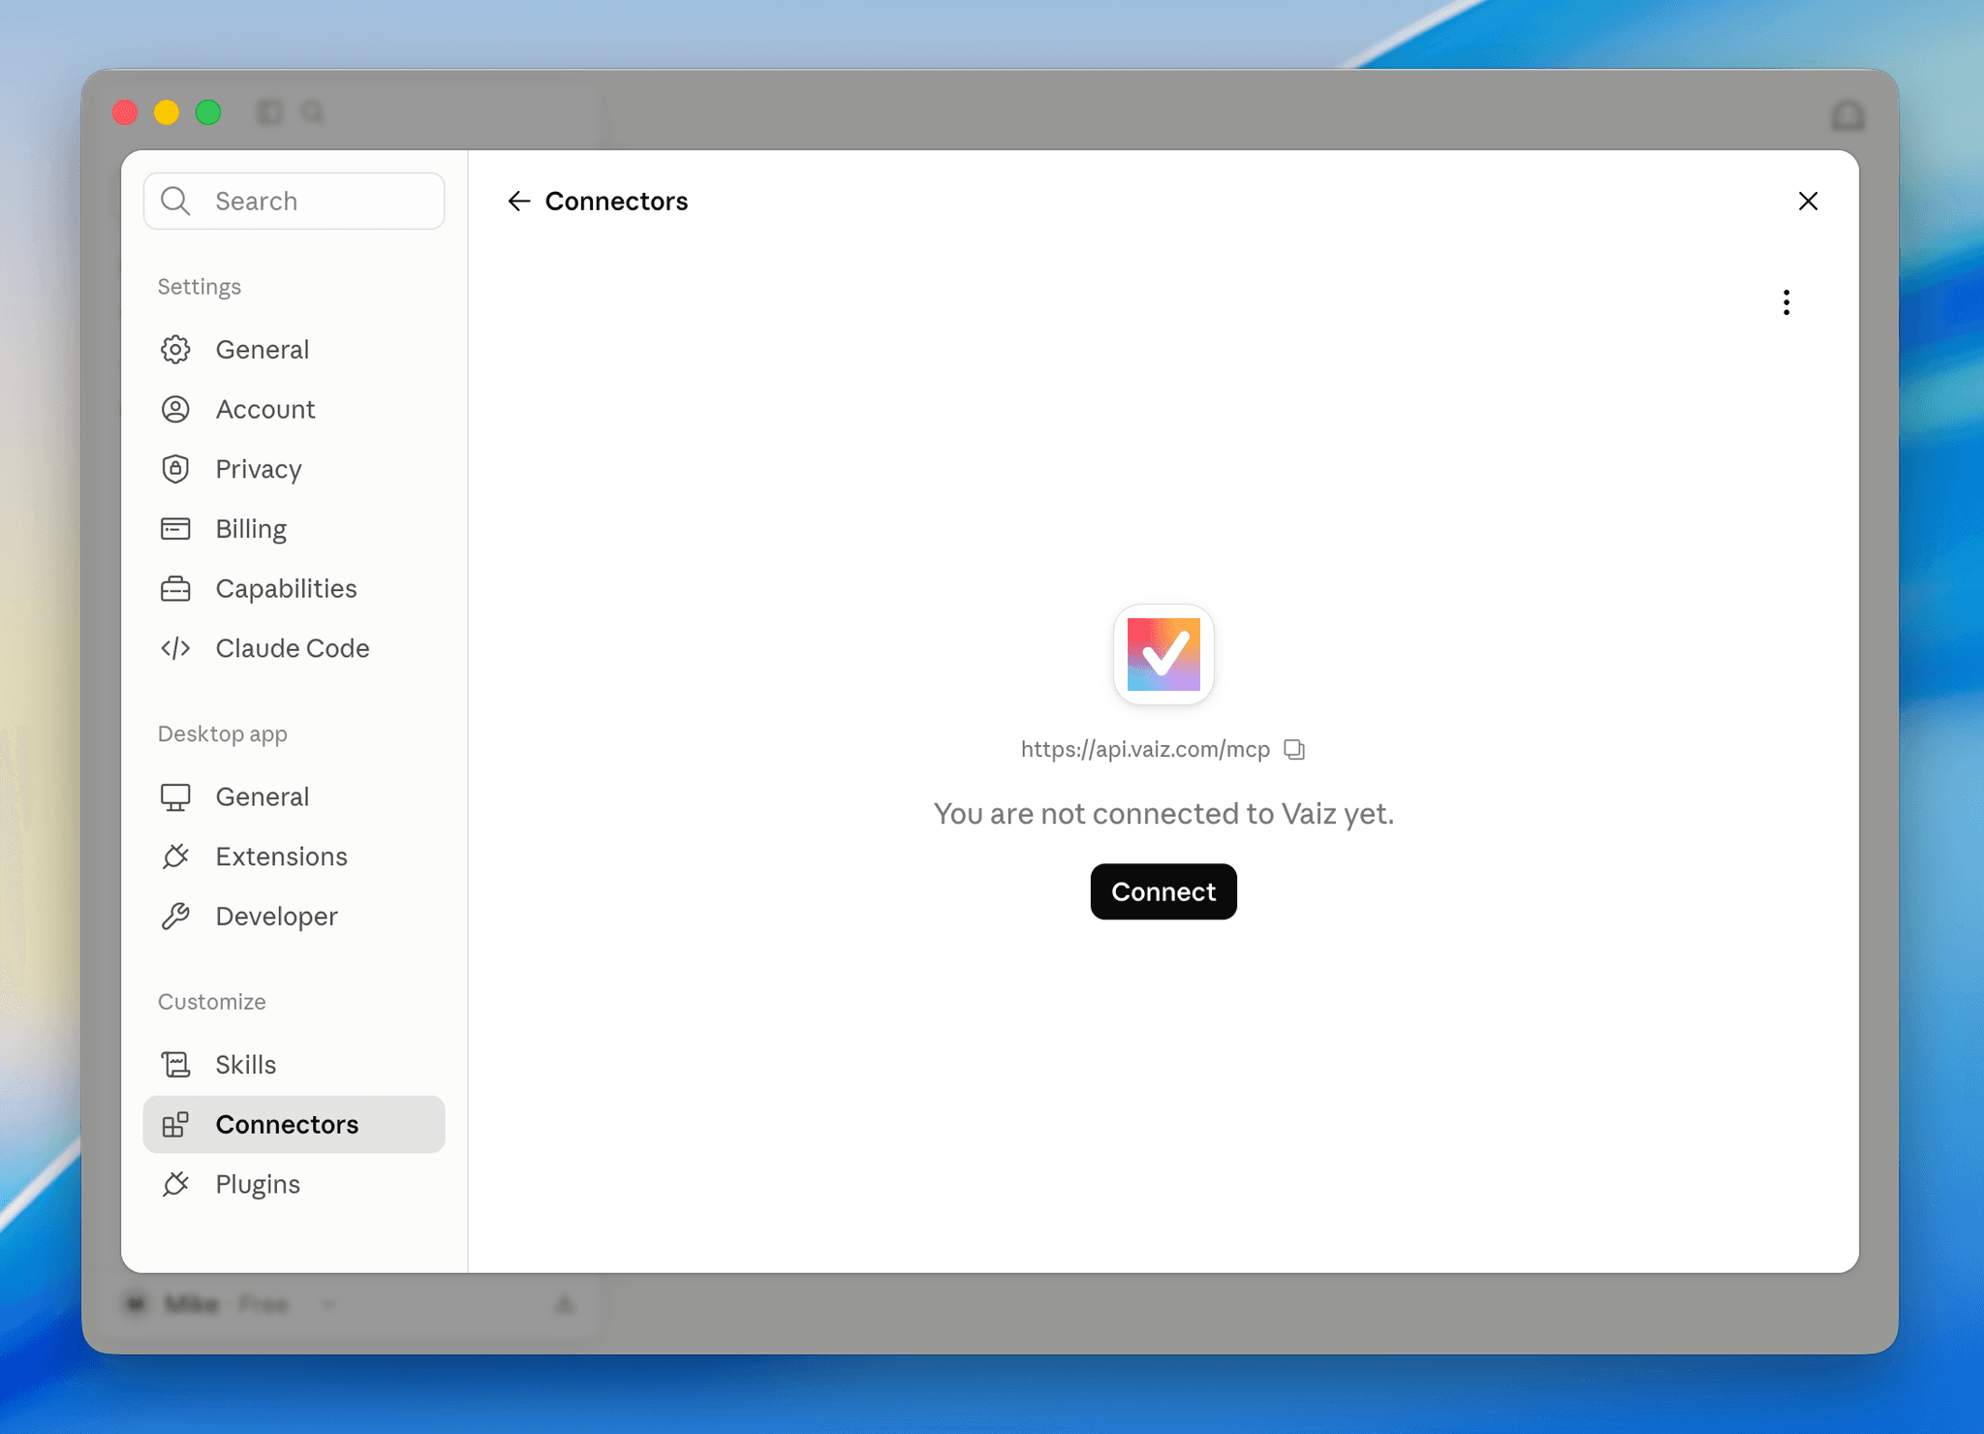Open the Extensions settings page
Viewport: 1984px width, 1434px height.
click(294, 857)
